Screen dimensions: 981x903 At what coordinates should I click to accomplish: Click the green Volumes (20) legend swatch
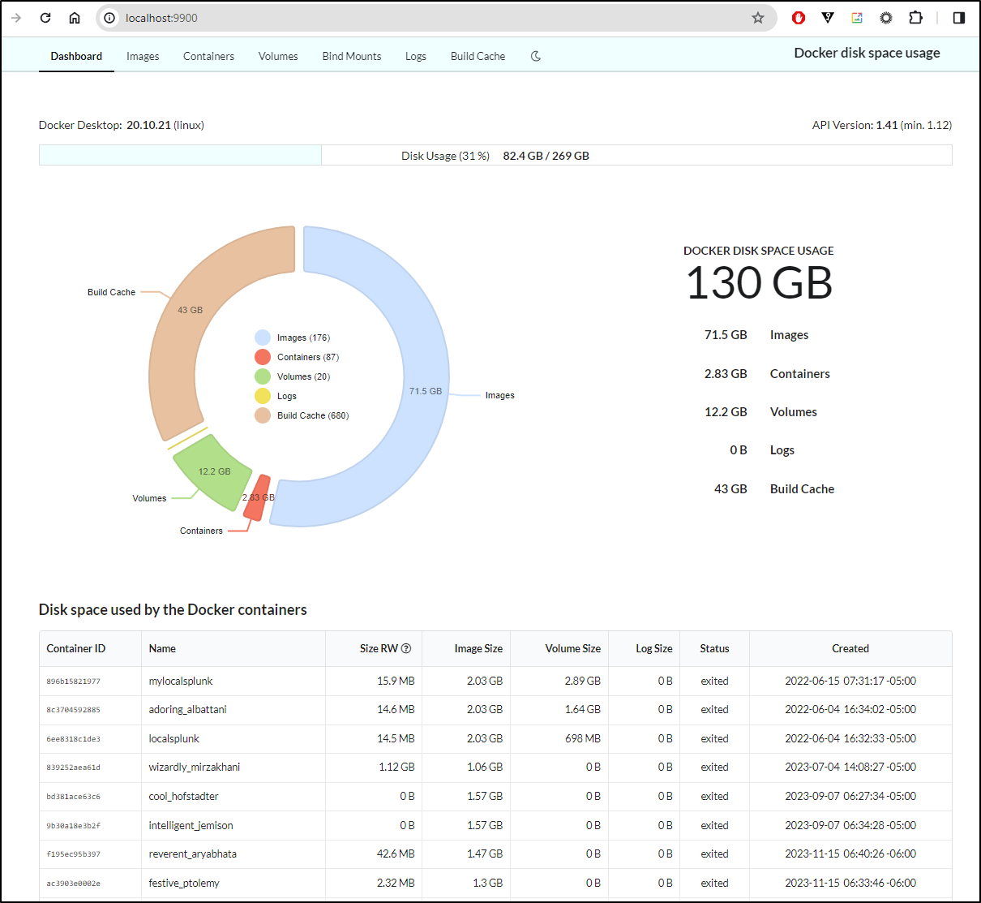(x=263, y=376)
